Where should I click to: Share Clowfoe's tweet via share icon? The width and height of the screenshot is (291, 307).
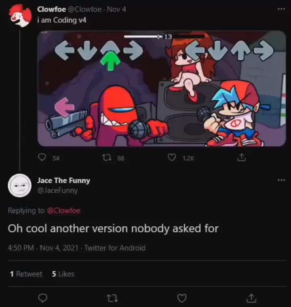[x=241, y=158]
